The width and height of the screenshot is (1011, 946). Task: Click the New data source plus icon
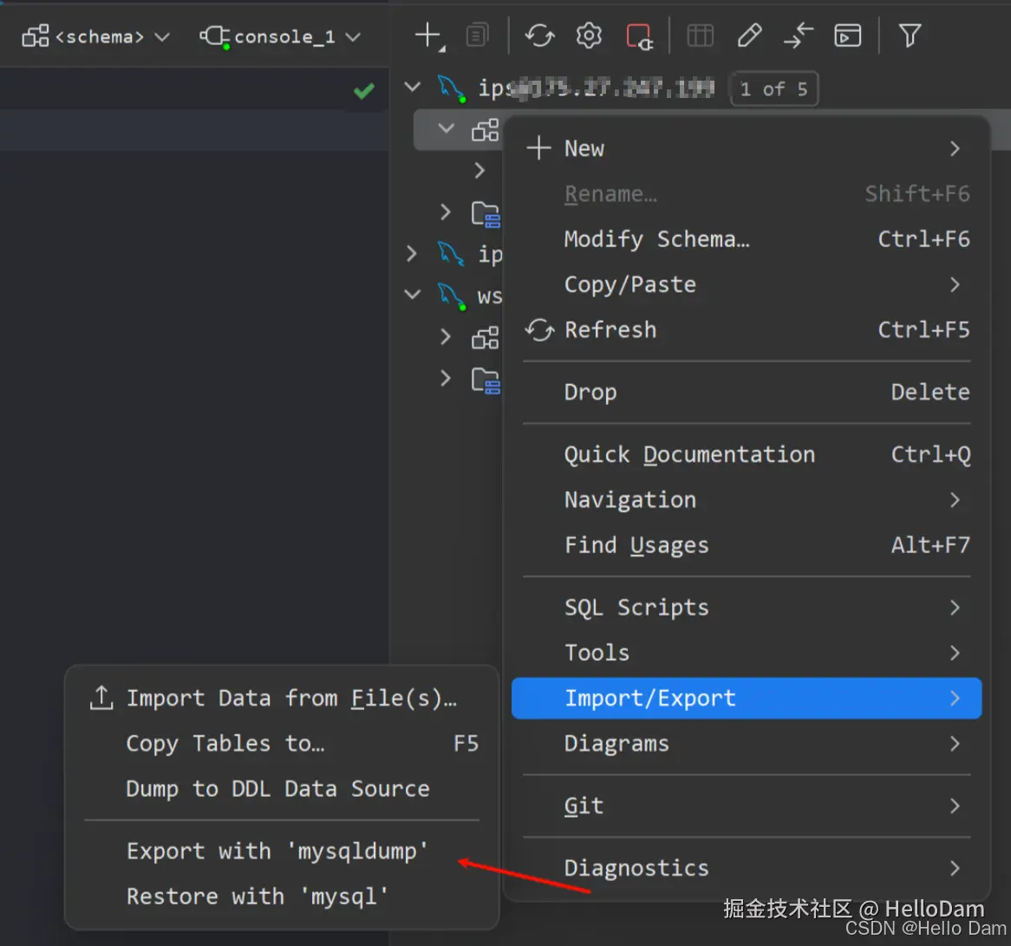click(x=429, y=36)
